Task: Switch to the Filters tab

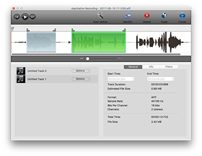Action: [x=169, y=67]
